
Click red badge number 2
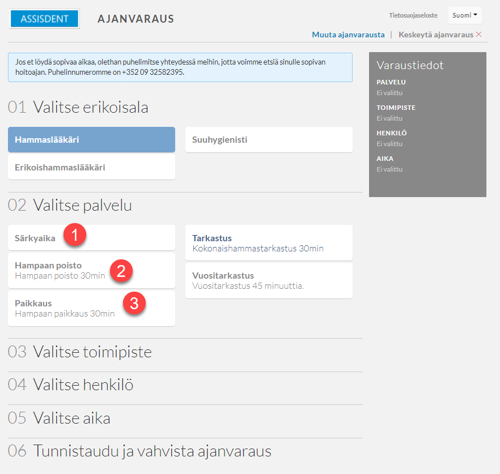pos(121,271)
